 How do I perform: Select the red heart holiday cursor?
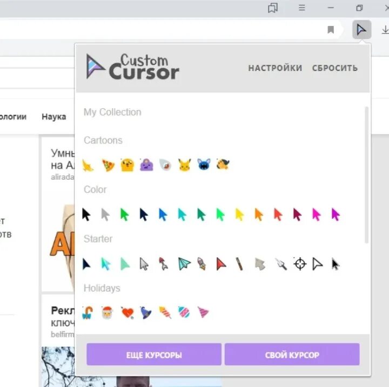point(128,313)
